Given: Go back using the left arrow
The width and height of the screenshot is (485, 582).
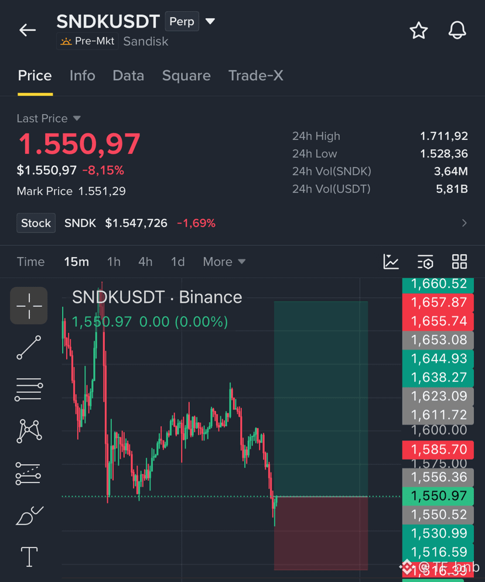Looking at the screenshot, I should (x=28, y=30).
